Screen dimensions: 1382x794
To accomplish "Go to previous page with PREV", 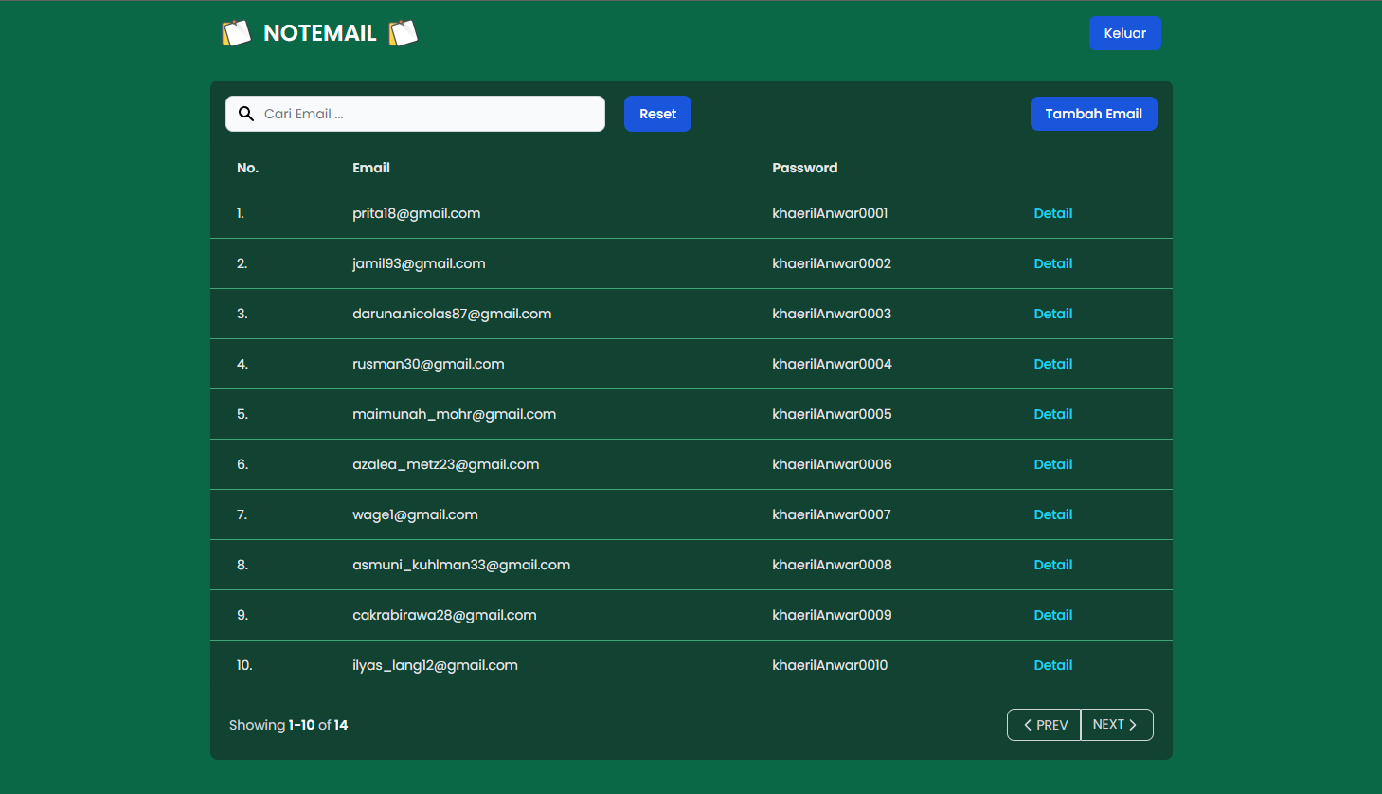I will click(1044, 725).
